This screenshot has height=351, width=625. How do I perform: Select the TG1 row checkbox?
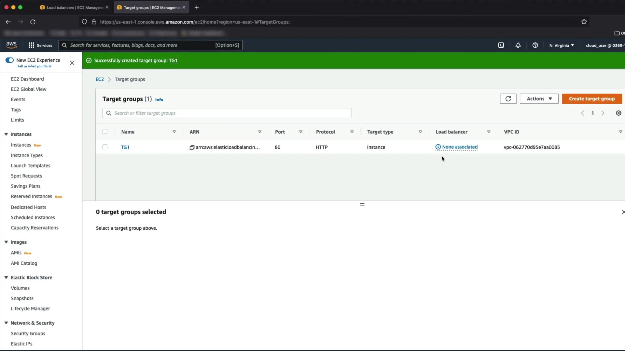coord(105,147)
